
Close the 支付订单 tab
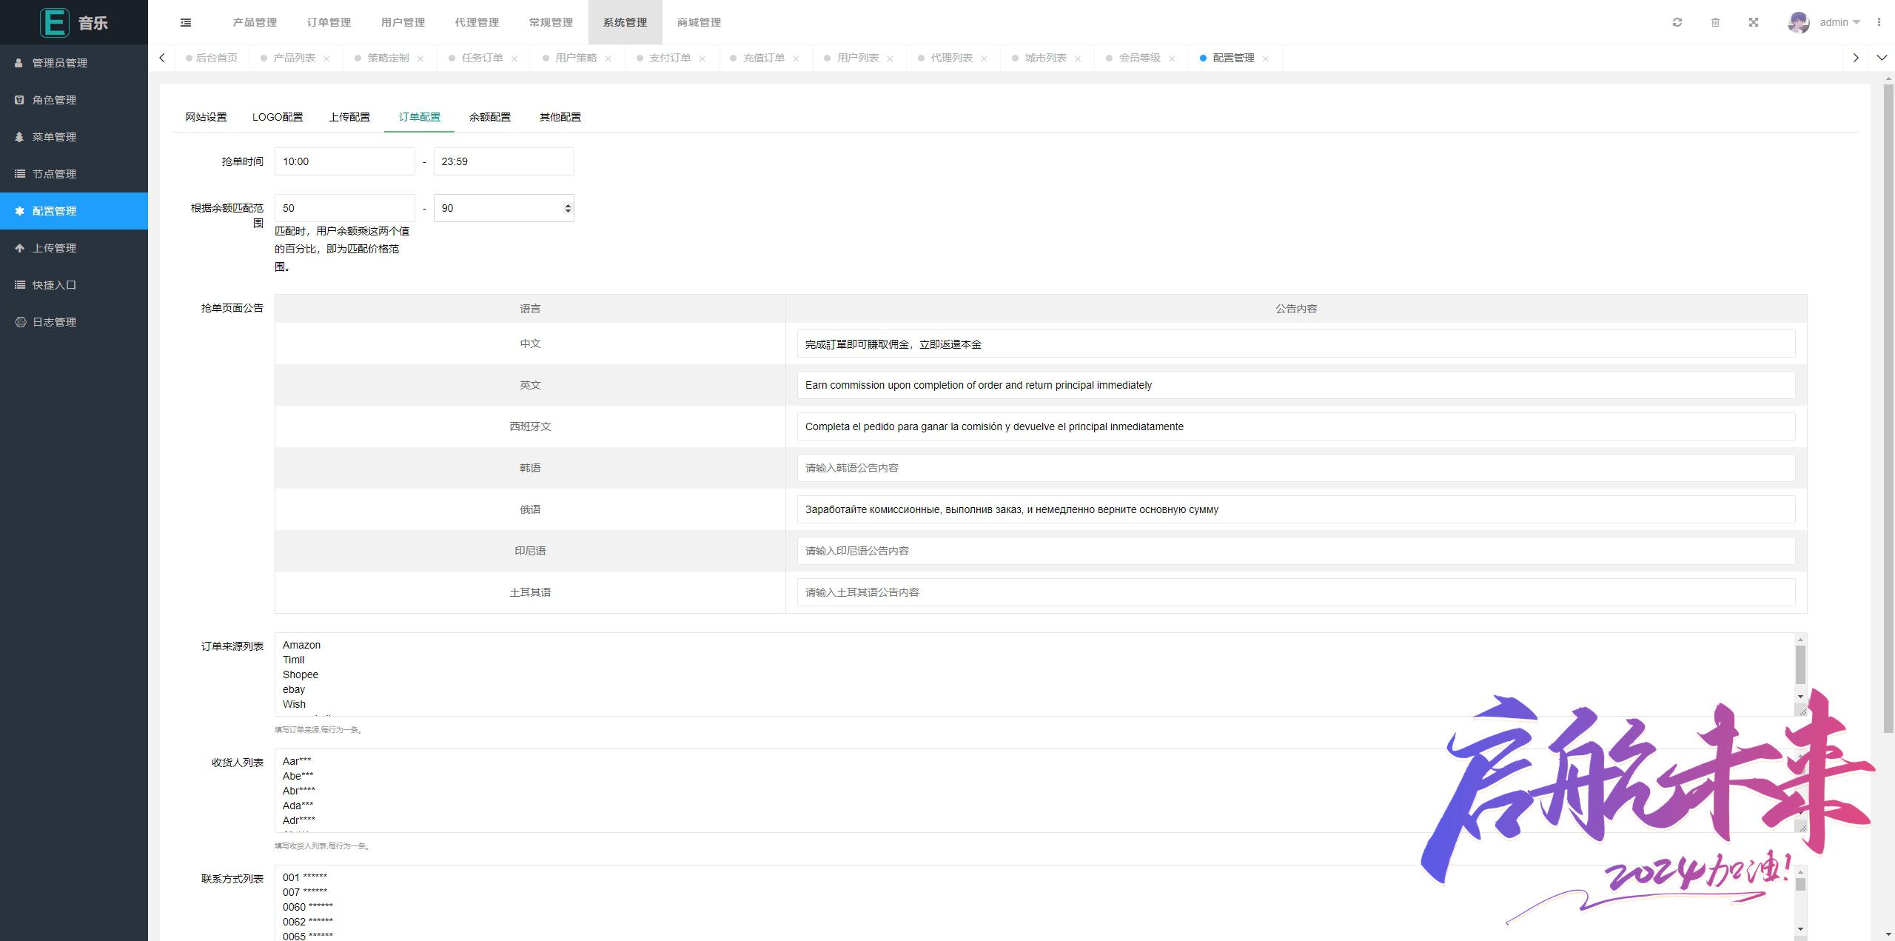coord(702,58)
